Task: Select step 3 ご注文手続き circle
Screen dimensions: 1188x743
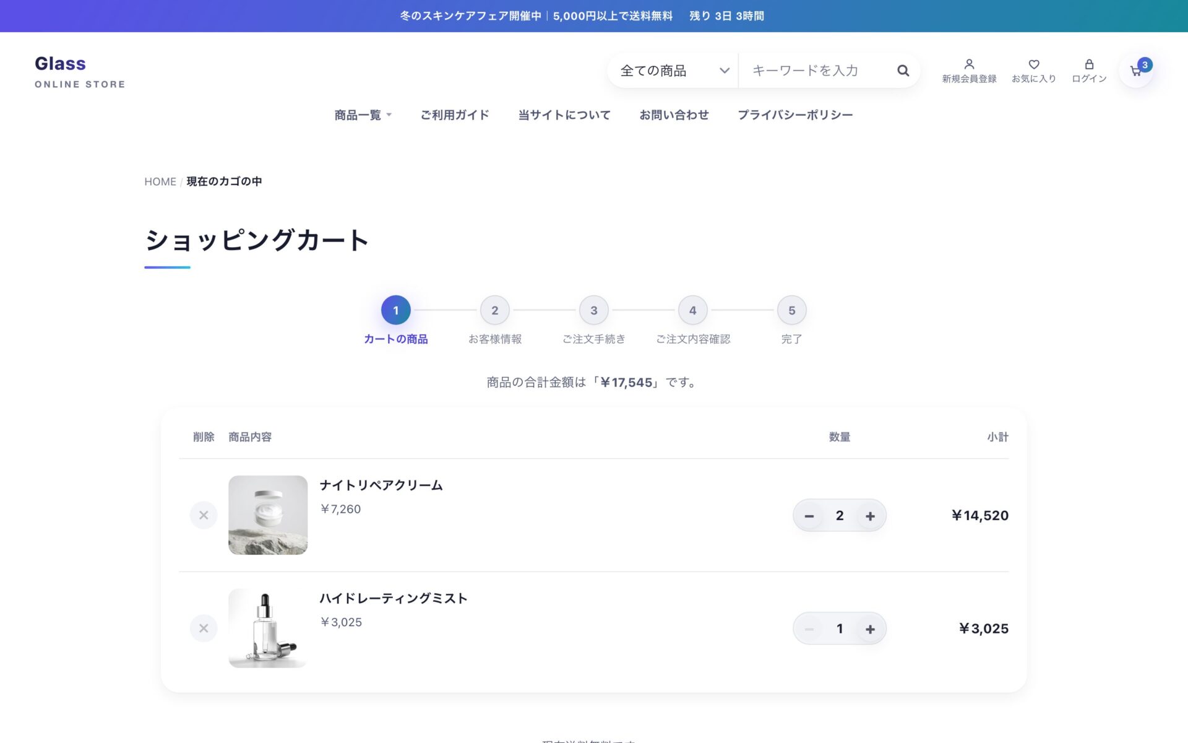Action: [x=594, y=310]
